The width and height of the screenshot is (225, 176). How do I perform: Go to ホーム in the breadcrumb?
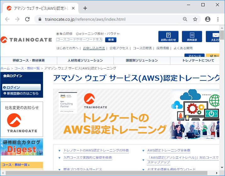point(5,68)
